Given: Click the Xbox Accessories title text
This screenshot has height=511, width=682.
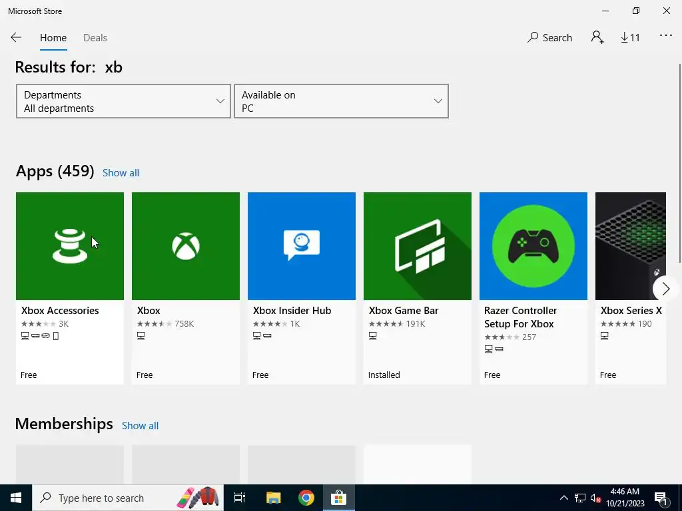Looking at the screenshot, I should 60,311.
